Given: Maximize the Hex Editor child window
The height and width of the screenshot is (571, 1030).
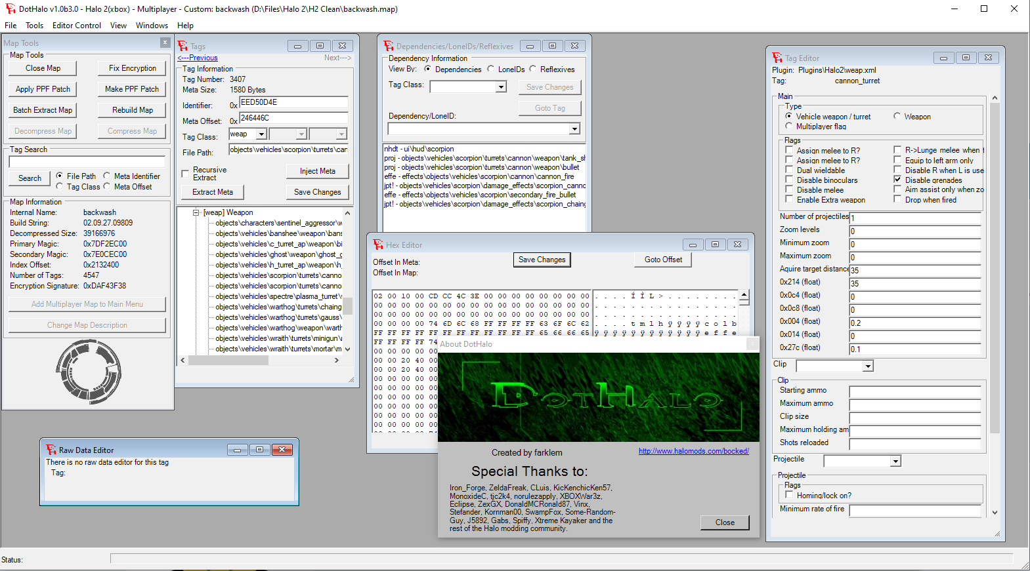Looking at the screenshot, I should tap(715, 245).
